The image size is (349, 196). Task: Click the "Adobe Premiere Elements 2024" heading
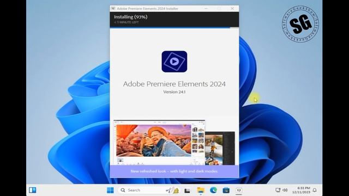[x=174, y=84]
